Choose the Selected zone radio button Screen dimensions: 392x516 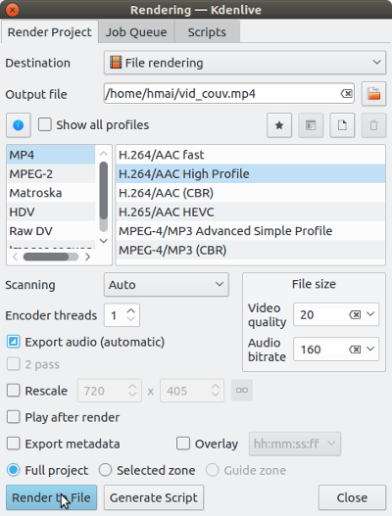106,470
